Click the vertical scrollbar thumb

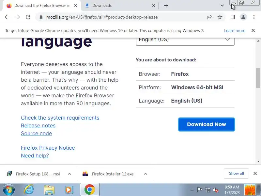258,78
